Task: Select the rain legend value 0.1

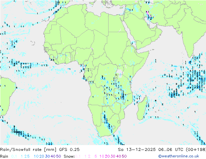Action: coord(14,156)
